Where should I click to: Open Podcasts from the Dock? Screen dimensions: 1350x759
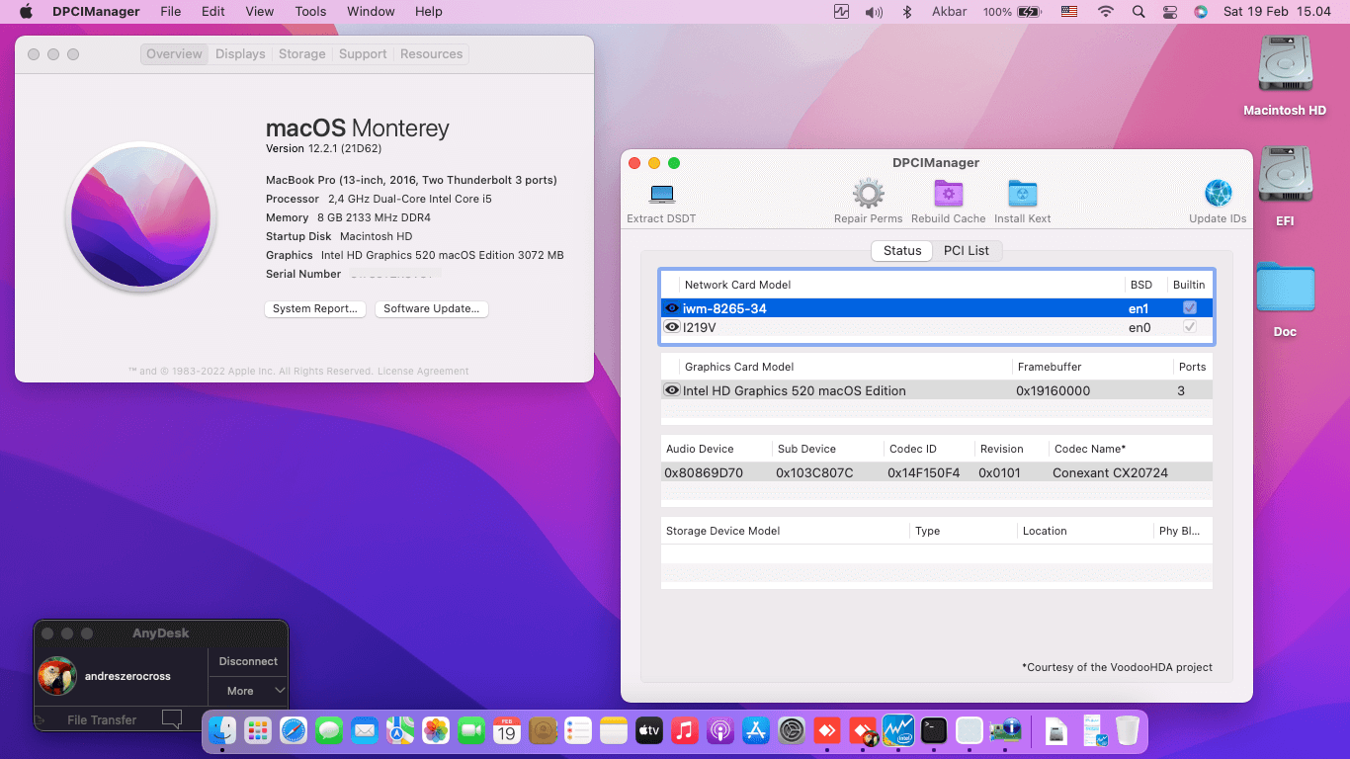pos(719,730)
